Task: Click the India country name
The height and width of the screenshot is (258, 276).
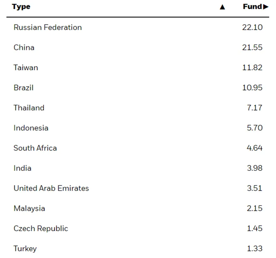Action: point(22,168)
